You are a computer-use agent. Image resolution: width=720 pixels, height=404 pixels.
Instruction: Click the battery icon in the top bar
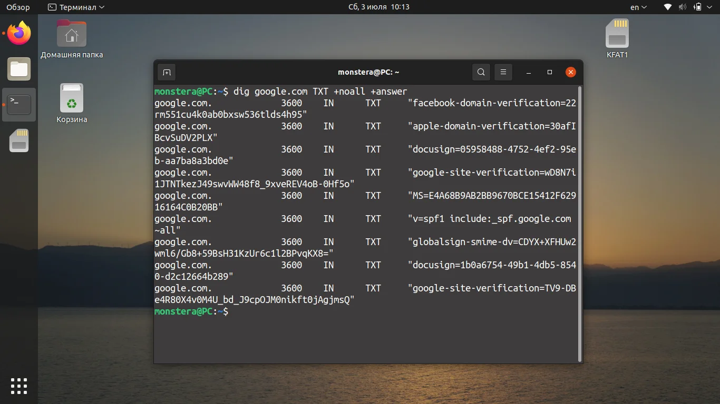point(697,7)
